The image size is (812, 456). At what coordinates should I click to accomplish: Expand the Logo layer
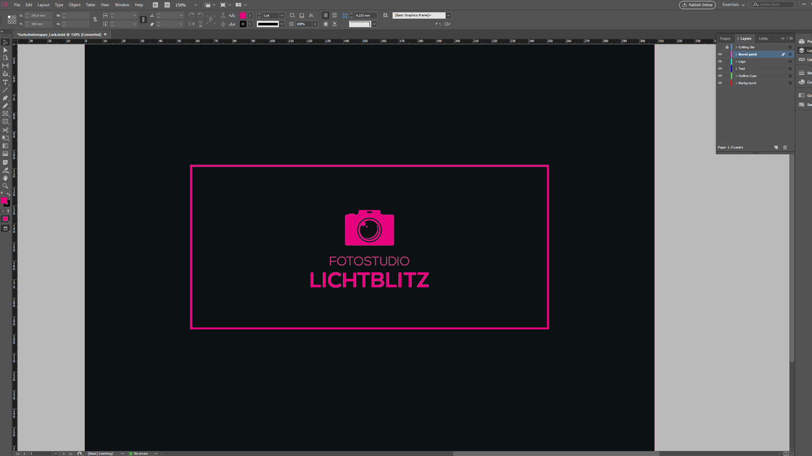(x=736, y=61)
